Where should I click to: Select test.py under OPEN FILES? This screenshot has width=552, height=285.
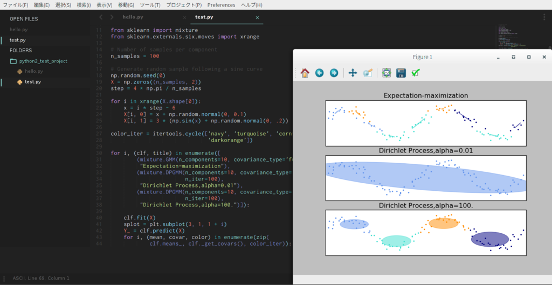click(x=18, y=40)
